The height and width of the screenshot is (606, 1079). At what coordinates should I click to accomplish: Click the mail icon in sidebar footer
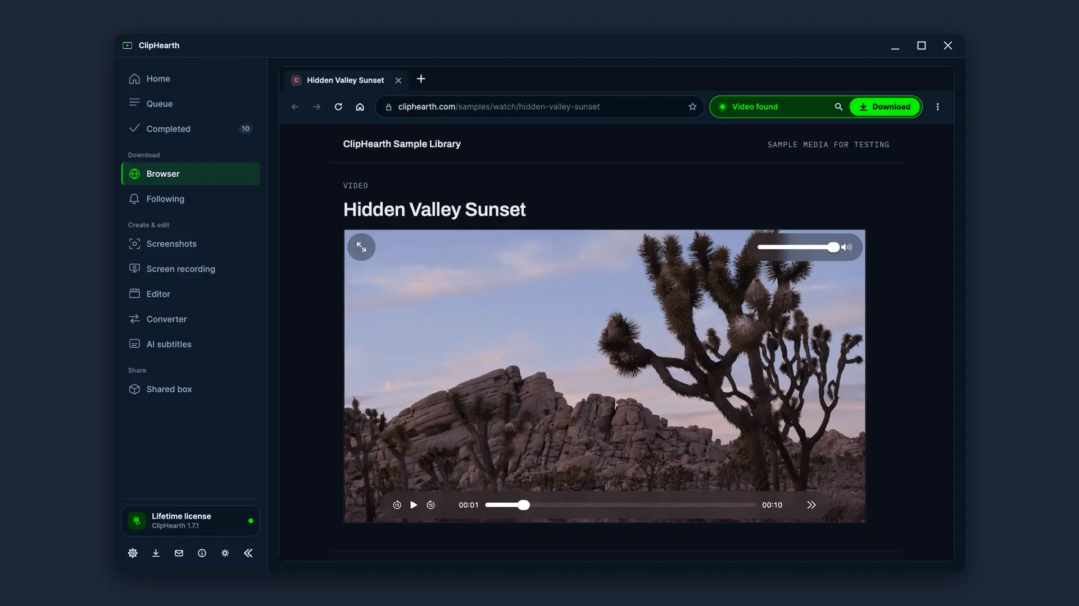tap(179, 553)
